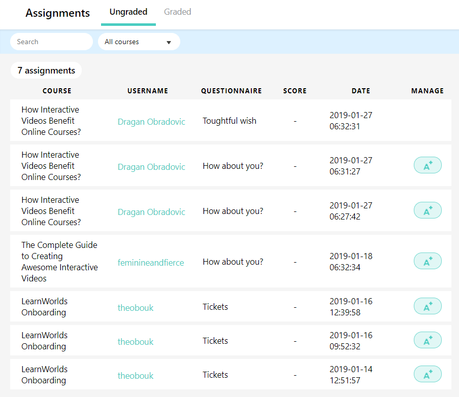Sort assignments by the DATE column
Image resolution: width=459 pixels, height=397 pixels.
point(361,91)
